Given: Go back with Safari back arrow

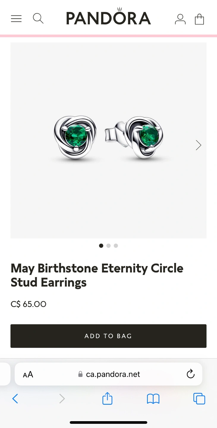Looking at the screenshot, I should pyautogui.click(x=15, y=399).
